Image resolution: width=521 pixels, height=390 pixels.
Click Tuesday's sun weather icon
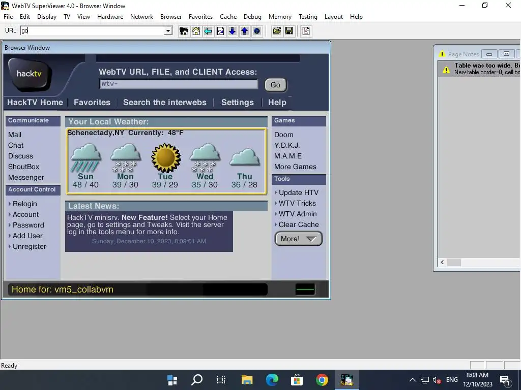pos(165,158)
